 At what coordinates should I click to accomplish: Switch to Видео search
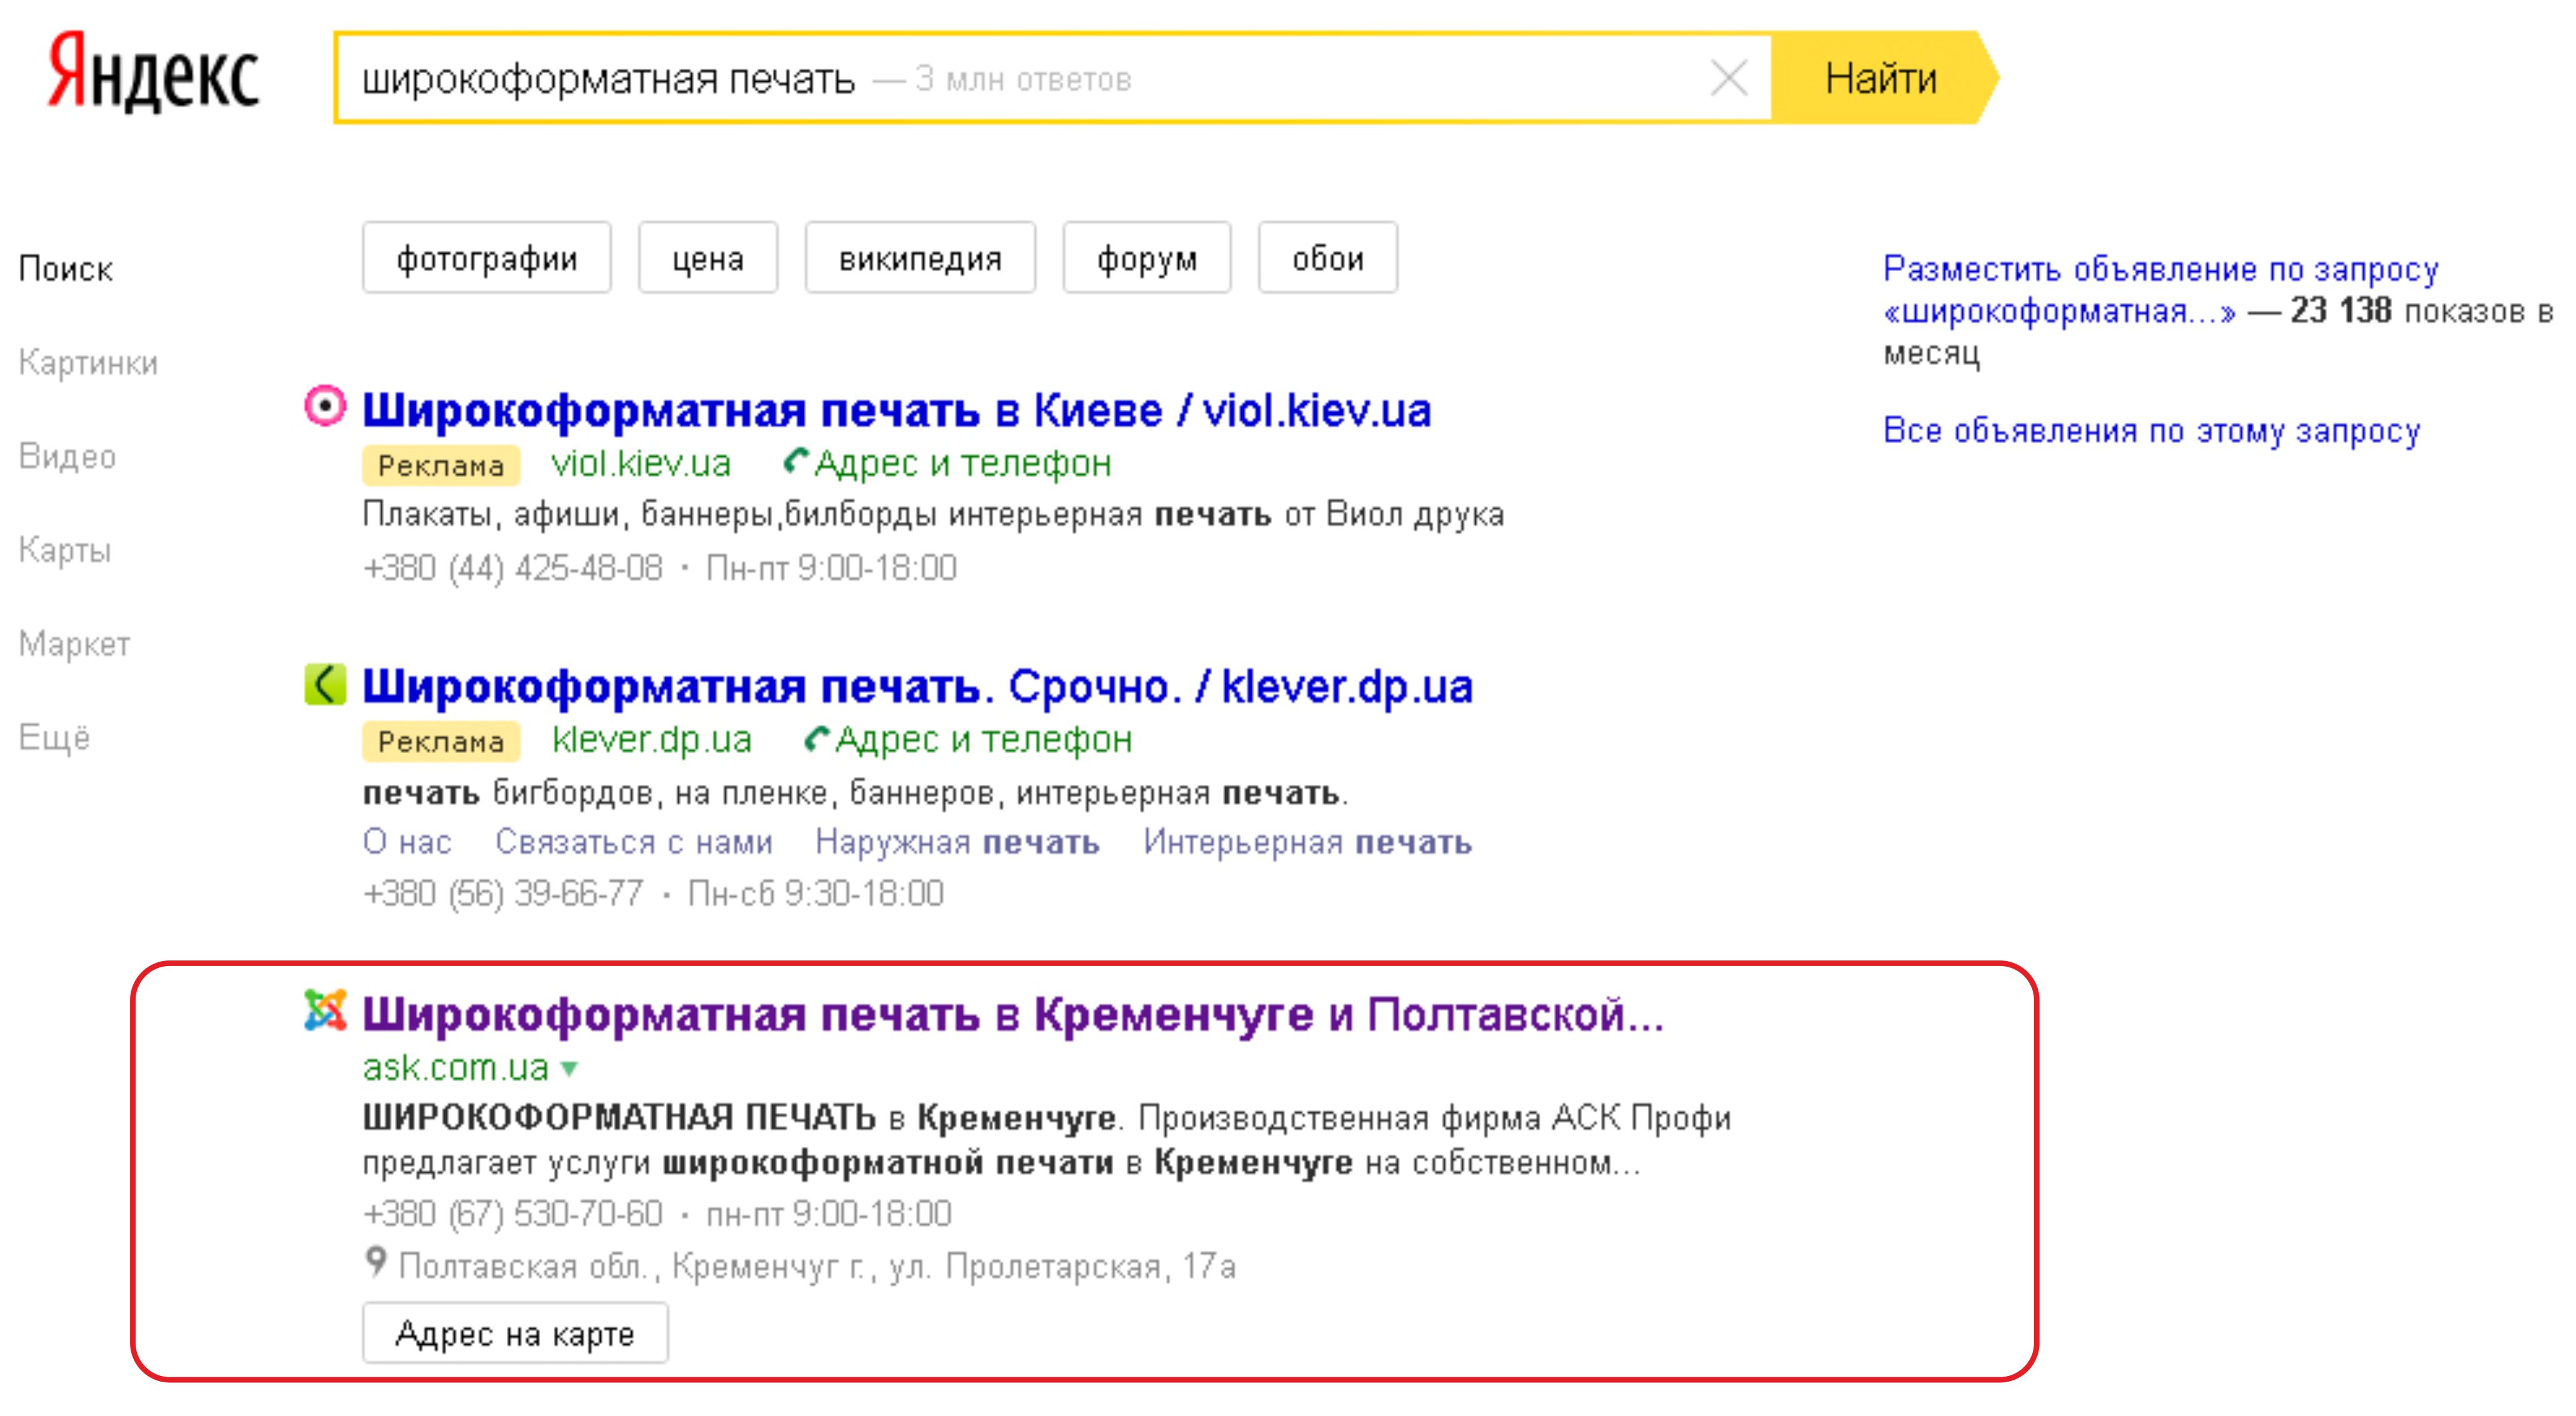click(x=67, y=456)
